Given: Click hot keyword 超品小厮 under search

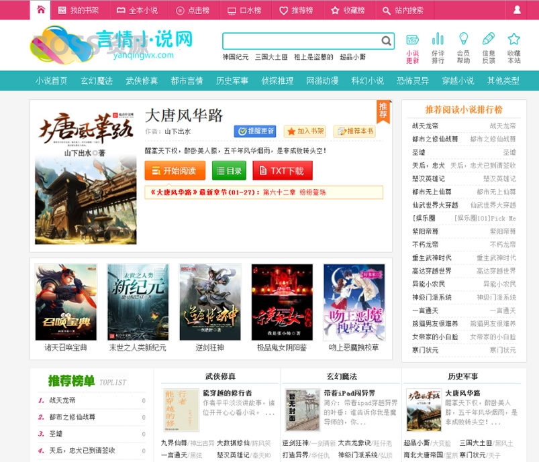Looking at the screenshot, I should pyautogui.click(x=352, y=57).
